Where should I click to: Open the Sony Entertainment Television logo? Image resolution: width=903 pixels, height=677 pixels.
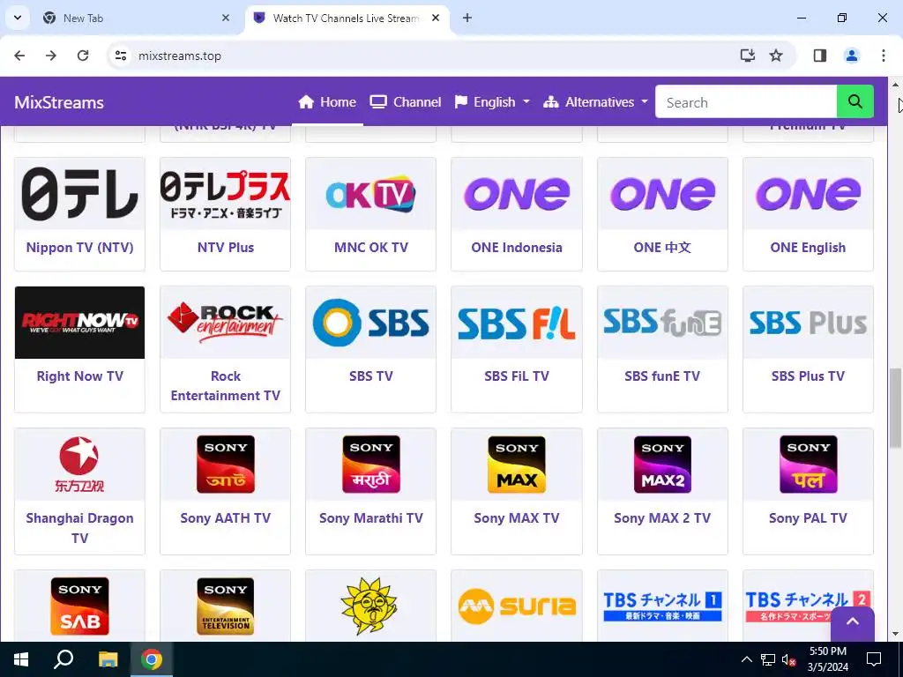pos(225,606)
